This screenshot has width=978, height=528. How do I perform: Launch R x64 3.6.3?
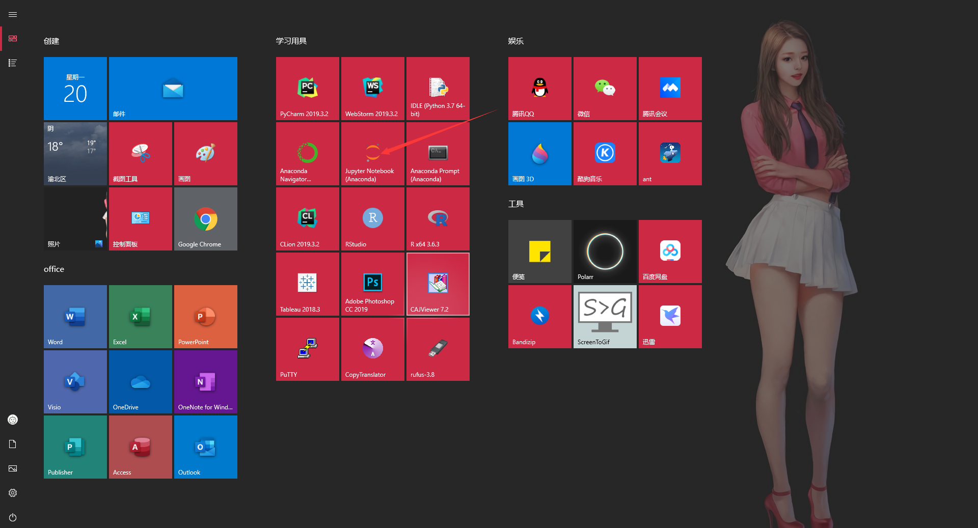tap(438, 219)
